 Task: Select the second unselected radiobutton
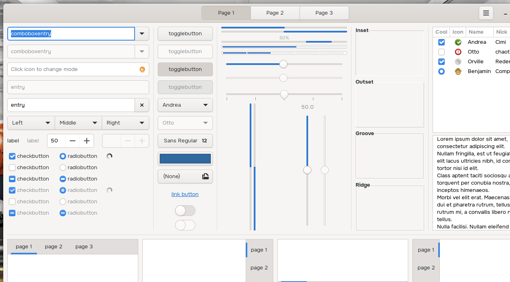pos(63,168)
